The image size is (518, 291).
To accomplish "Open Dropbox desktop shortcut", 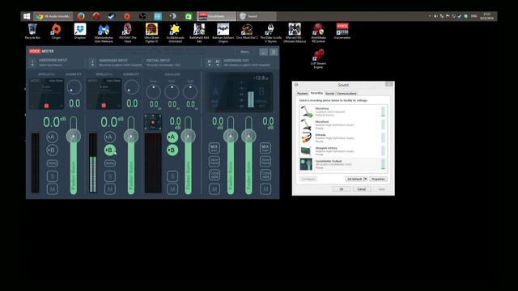I will click(80, 32).
